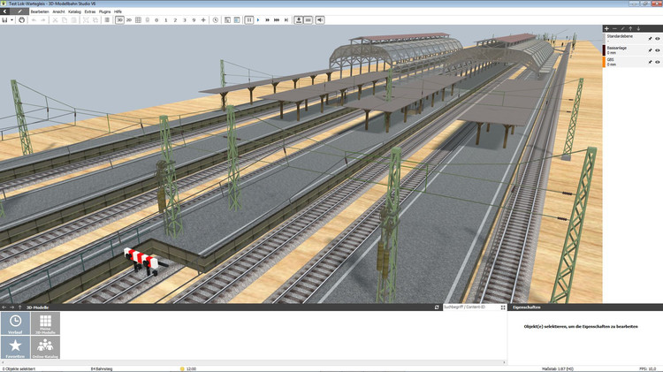Click the orange GBS layer color swatch
Screen dimensions: 663x372
click(x=604, y=62)
